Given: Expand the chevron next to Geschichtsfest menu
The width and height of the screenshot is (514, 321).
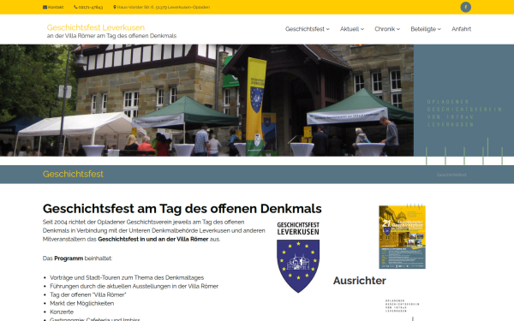Looking at the screenshot, I should click(x=327, y=29).
